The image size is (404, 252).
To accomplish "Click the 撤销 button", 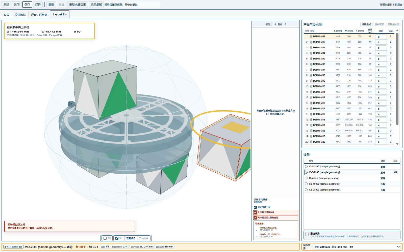I will click(51, 5).
